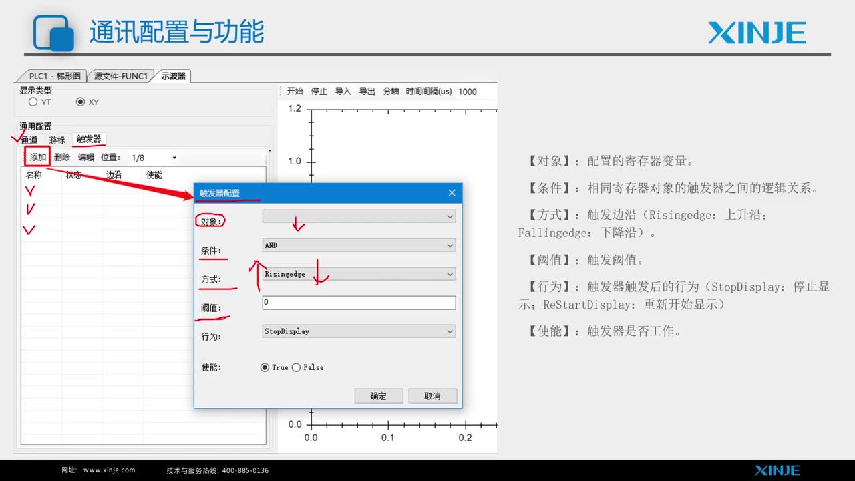855x481 pixels.
Task: Close the 触发器配置 dialog
Action: (x=452, y=193)
